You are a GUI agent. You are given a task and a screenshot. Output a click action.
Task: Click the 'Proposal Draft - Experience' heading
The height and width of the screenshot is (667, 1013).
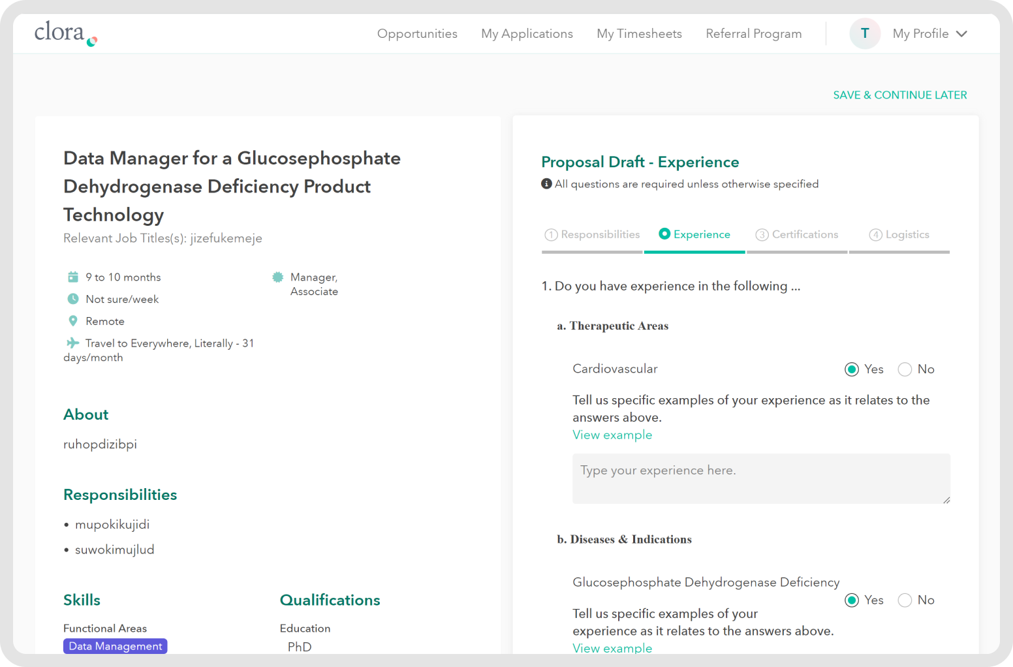click(x=640, y=162)
